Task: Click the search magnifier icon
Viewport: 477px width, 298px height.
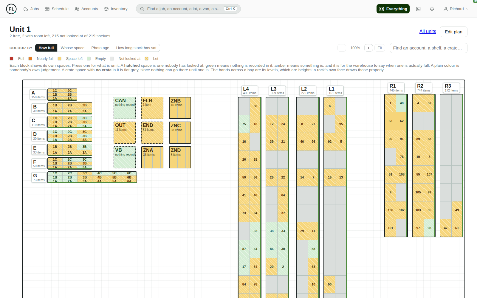Action: [142, 9]
